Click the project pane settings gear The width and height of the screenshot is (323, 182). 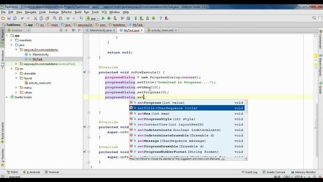click(73, 30)
